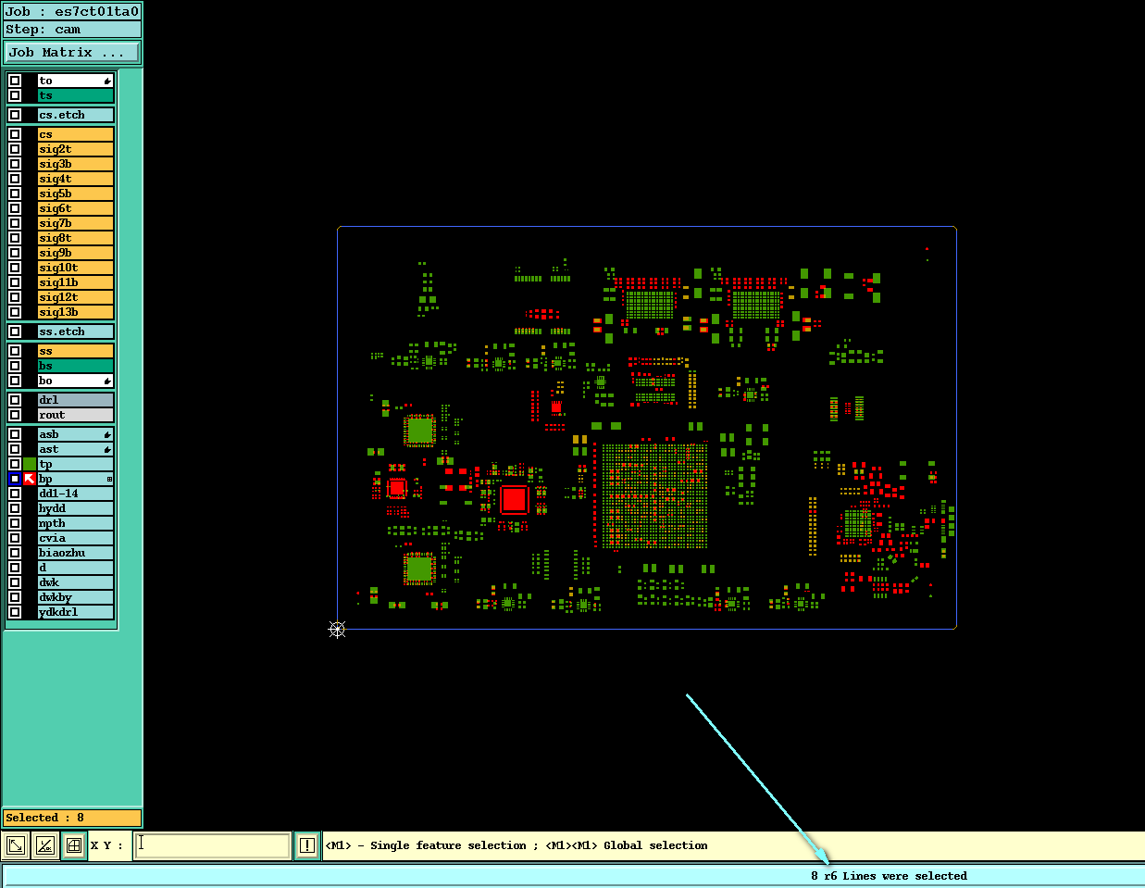Select the sig13b layer name
This screenshot has width=1145, height=888.
(x=76, y=312)
